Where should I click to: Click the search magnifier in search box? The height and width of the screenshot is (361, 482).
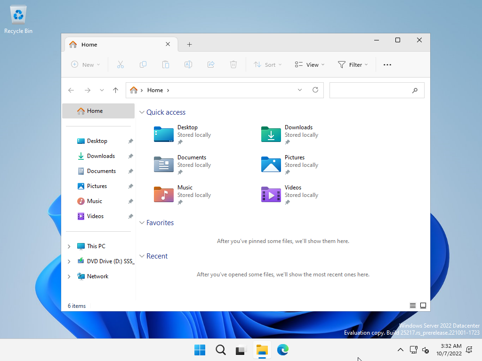coord(415,90)
